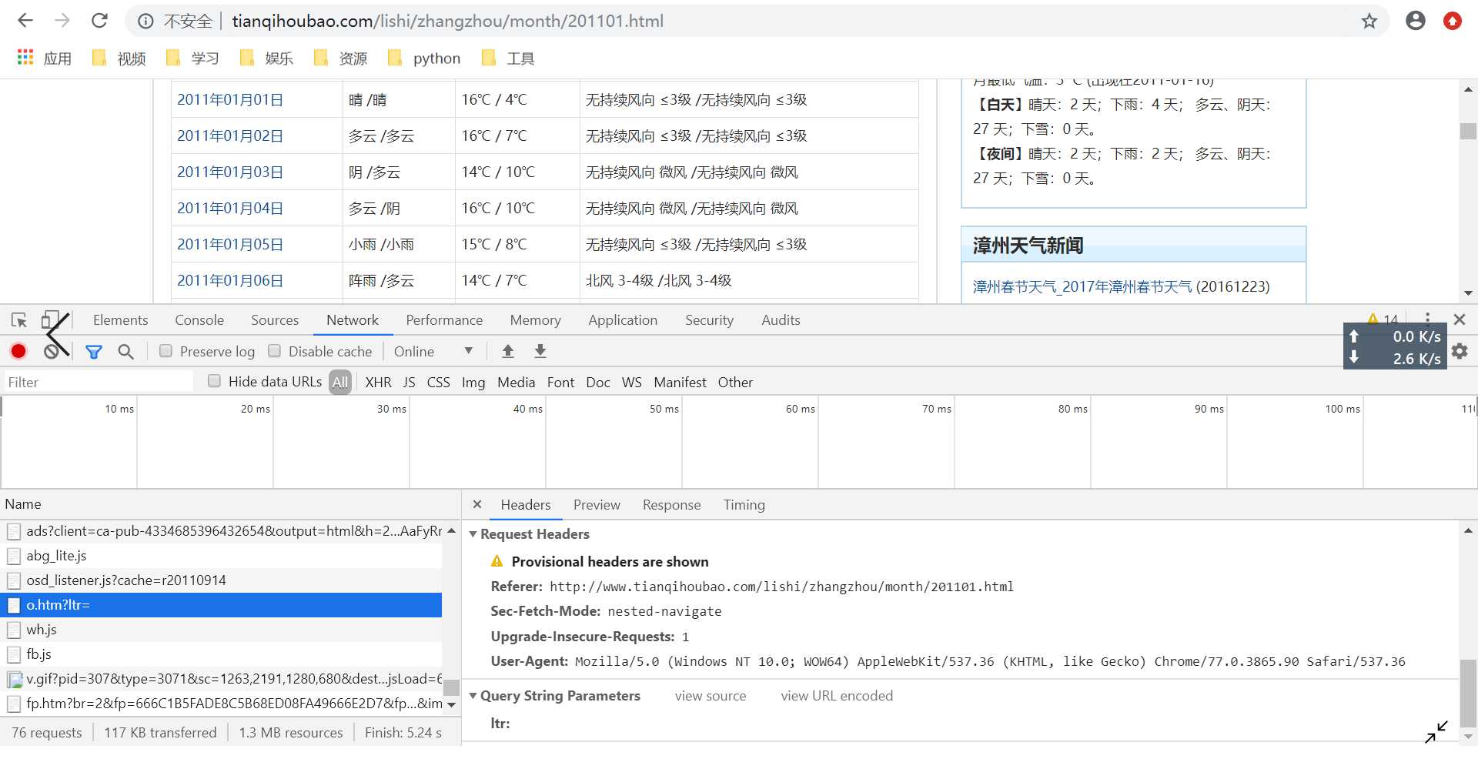Open network settings gear icon
This screenshot has height=769, width=1478.
pyautogui.click(x=1460, y=351)
